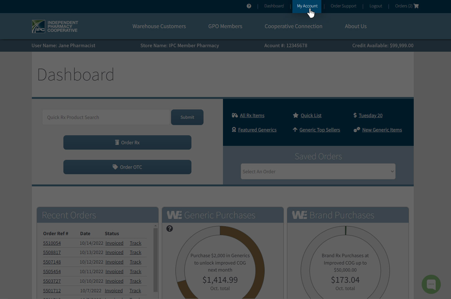Click the pills icon beside New Generic Items

point(357,130)
